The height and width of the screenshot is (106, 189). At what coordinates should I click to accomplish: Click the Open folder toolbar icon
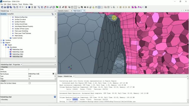(x=5, y=7)
